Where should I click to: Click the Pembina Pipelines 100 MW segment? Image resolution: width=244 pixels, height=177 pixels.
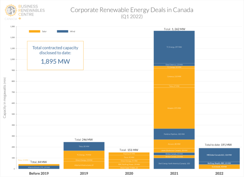click(174, 134)
